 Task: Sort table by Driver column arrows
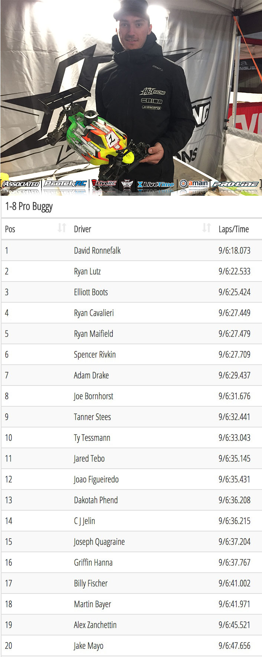[207, 228]
